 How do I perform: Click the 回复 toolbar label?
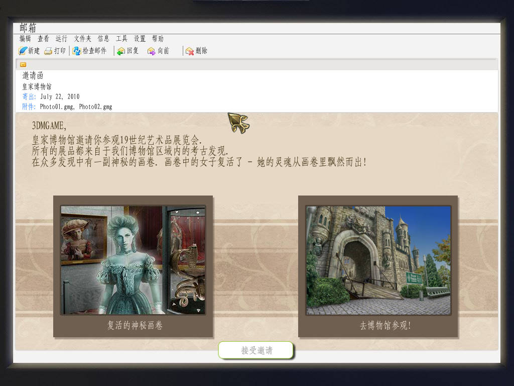[133, 51]
